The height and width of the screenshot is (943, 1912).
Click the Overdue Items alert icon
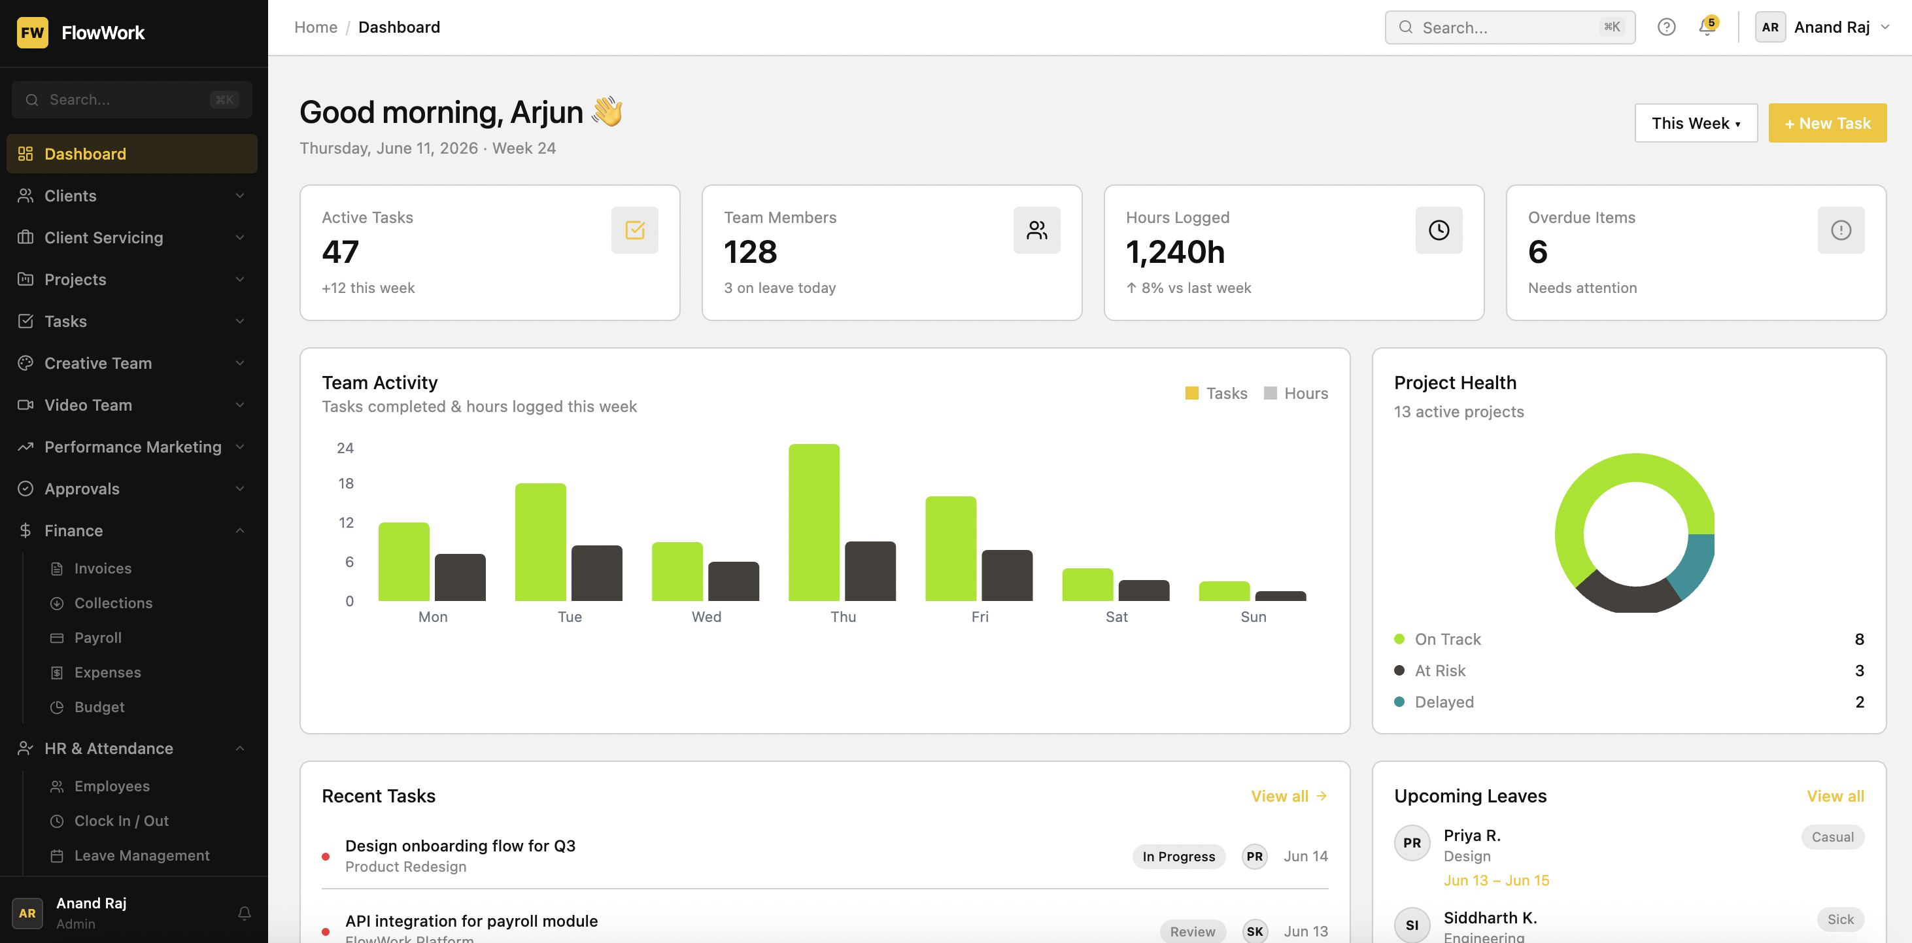[1841, 230]
